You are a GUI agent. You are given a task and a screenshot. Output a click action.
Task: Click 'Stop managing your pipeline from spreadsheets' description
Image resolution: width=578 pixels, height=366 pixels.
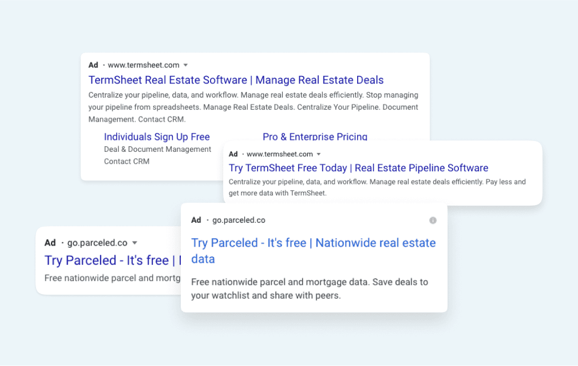[x=254, y=101]
